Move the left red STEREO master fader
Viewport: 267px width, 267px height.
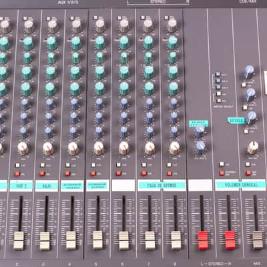(203, 240)
